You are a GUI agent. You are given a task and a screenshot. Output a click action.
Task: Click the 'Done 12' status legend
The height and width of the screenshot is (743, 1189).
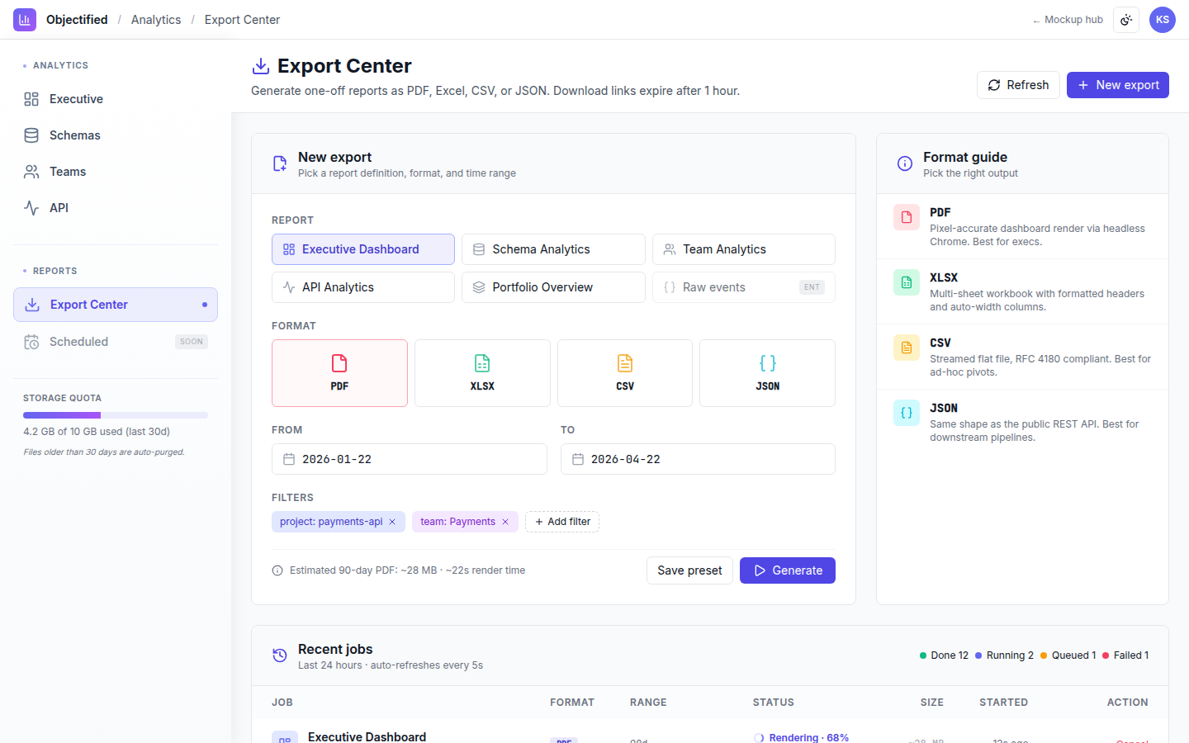pos(944,655)
